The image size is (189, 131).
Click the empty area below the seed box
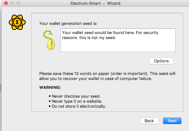(100, 61)
